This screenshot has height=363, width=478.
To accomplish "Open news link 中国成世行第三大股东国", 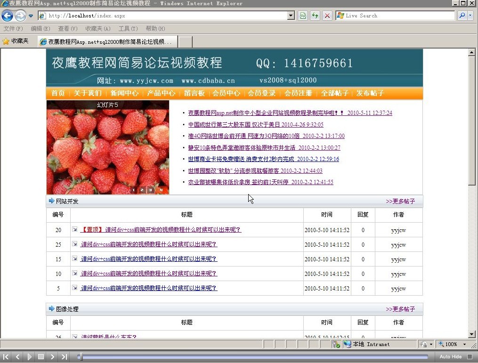I will 256,124.
